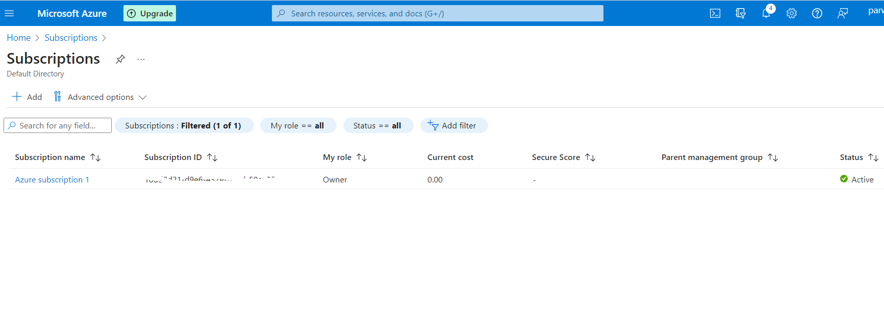Expand the Advanced options dropdown
The image size is (884, 320).
[100, 97]
